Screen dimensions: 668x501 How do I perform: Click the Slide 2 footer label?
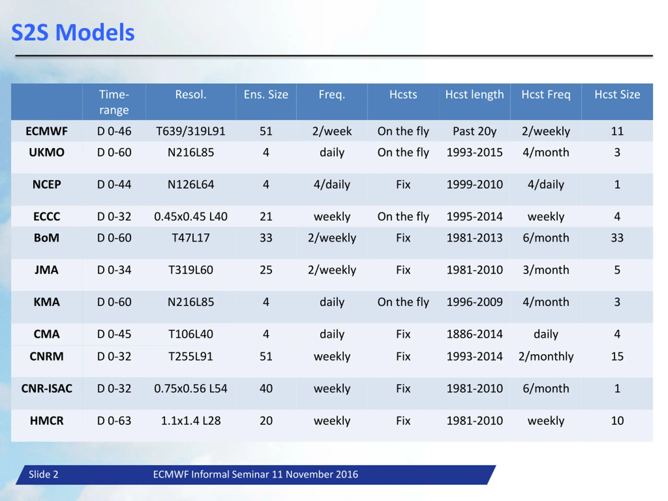(44, 474)
